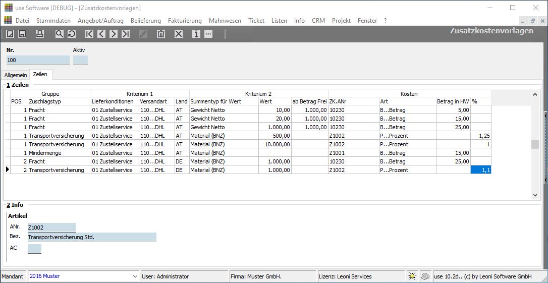Create a new record with the toolbar icon
548x283 pixels.
(x=11, y=34)
